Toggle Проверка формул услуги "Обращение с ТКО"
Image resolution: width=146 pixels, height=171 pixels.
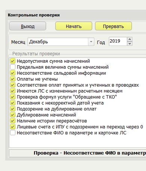click(x=13, y=97)
